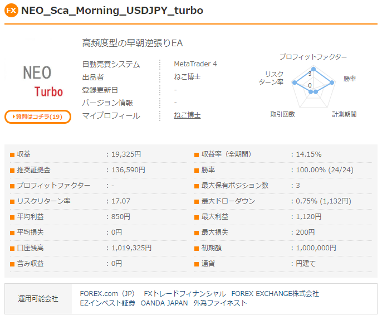Image resolution: width=387 pixels, height=320 pixels.
Task: Click the orange bullet beside 初期額
Action: pos(197,248)
